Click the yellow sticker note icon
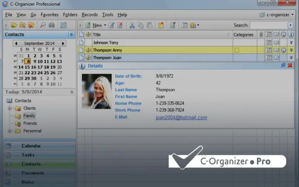 point(161,25)
